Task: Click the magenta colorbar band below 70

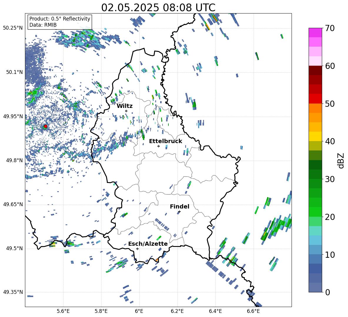Action: coord(315,33)
